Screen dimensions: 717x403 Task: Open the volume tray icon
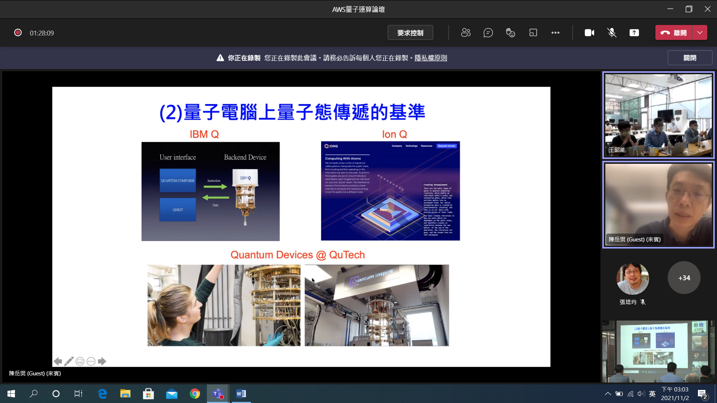[x=641, y=394]
